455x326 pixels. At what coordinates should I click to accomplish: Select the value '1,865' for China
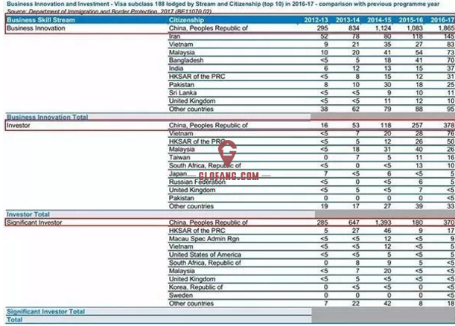[446, 28]
